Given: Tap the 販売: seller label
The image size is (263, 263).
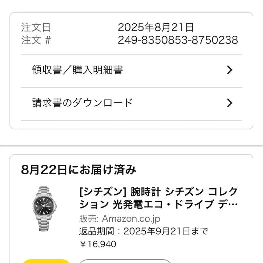Looking at the screenshot, I should tap(89, 219).
